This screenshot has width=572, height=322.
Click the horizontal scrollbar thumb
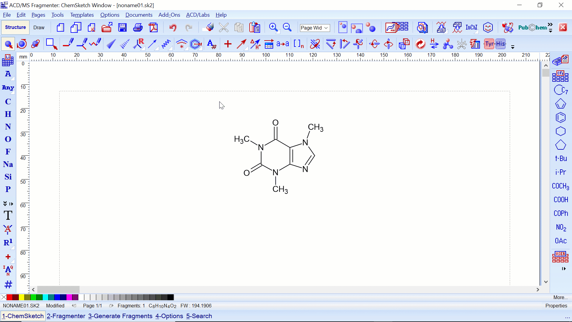(x=58, y=290)
